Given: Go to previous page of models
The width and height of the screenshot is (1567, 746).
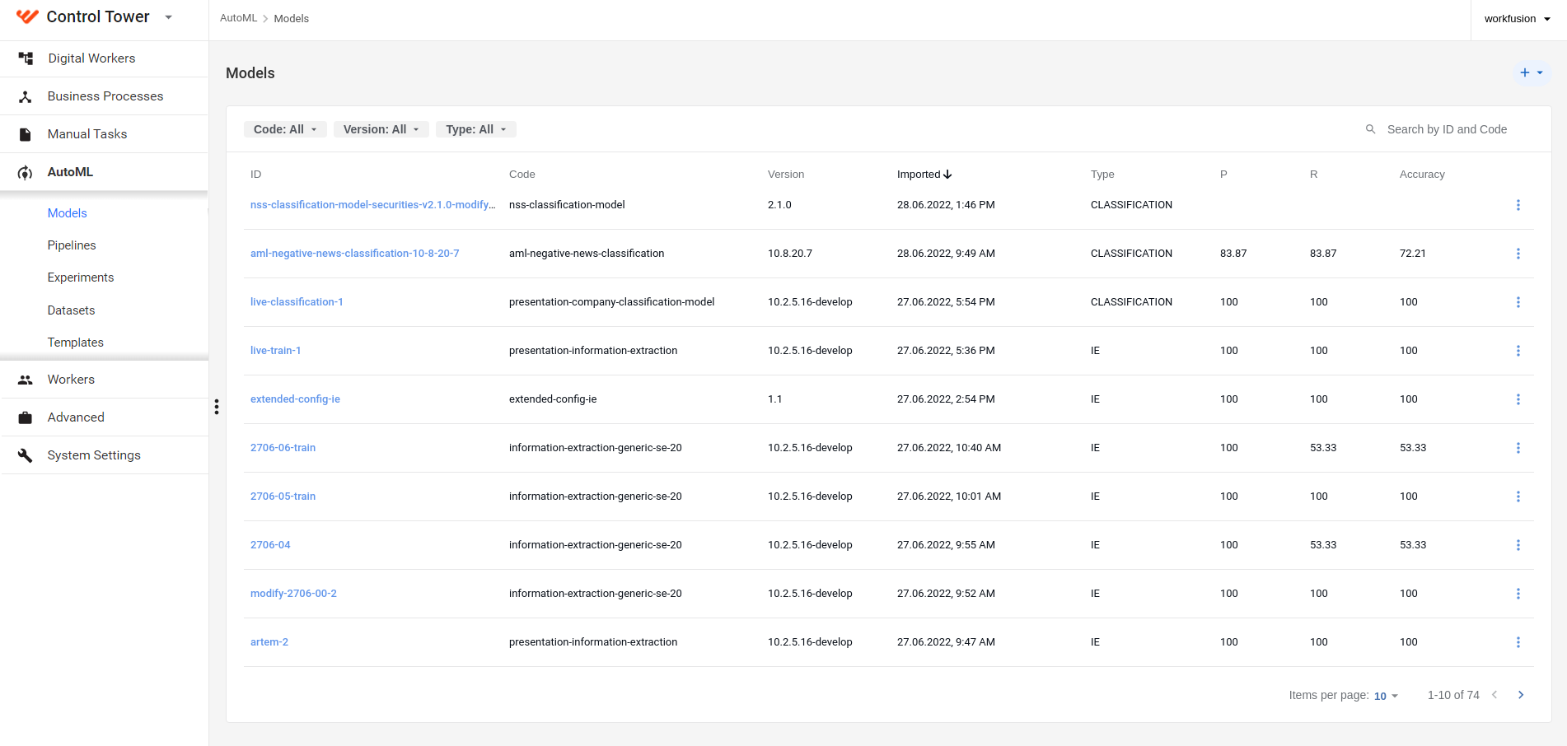Looking at the screenshot, I should pyautogui.click(x=1494, y=695).
